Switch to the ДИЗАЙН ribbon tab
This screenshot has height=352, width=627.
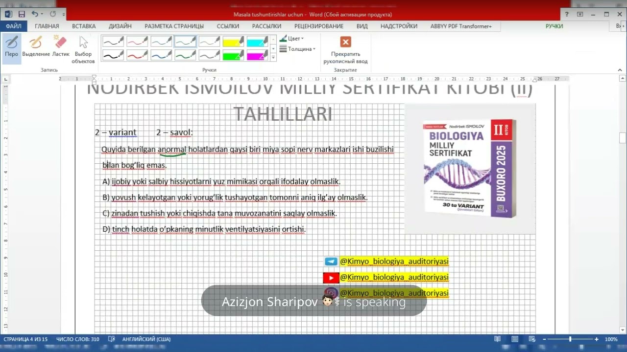(120, 26)
